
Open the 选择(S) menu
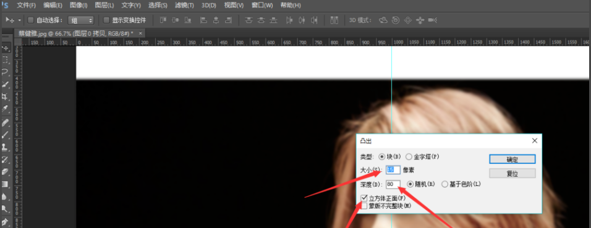(x=158, y=6)
